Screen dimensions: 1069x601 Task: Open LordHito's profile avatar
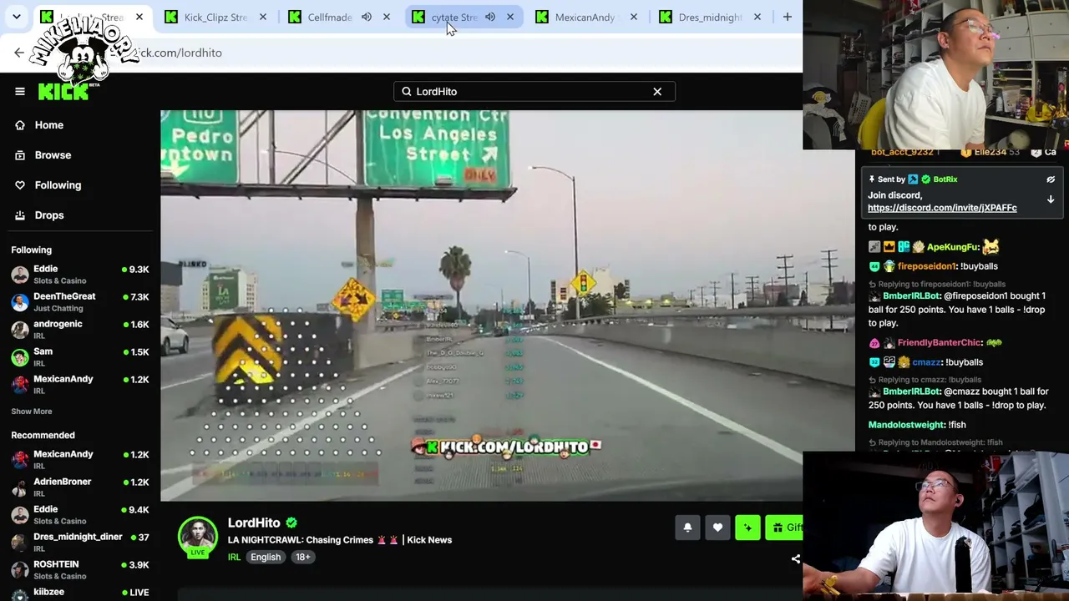[x=198, y=536]
